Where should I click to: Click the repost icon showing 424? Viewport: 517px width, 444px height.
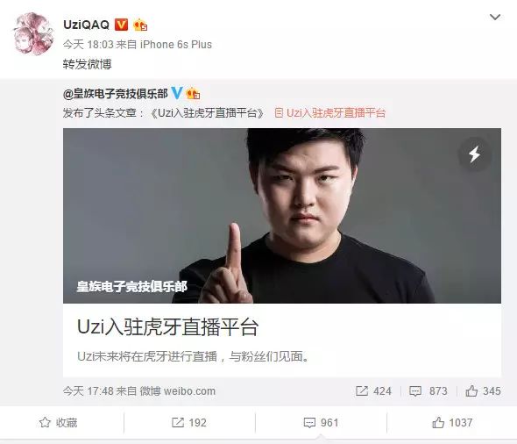pos(362,391)
